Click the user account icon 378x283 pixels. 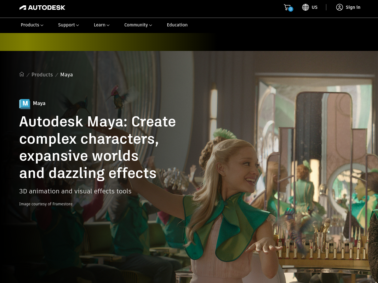[x=339, y=7]
